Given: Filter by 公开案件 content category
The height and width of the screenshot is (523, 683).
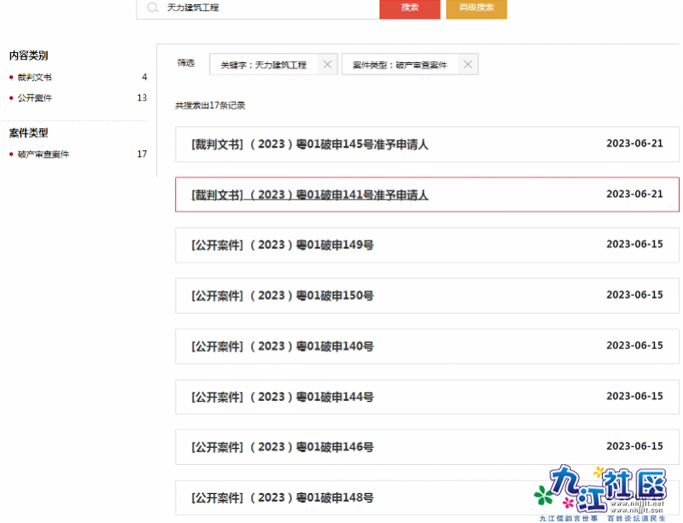Looking at the screenshot, I should pyautogui.click(x=34, y=98).
